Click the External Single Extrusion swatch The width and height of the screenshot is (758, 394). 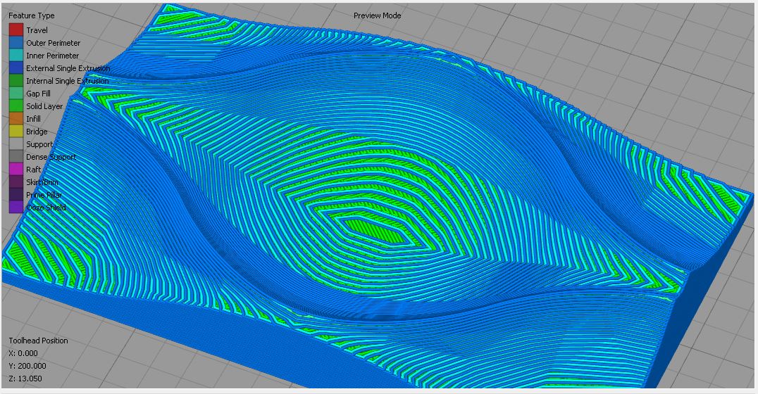click(16, 68)
